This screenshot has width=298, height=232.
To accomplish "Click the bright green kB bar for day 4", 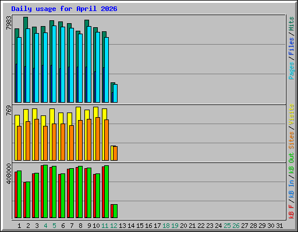I will pos(45,191).
